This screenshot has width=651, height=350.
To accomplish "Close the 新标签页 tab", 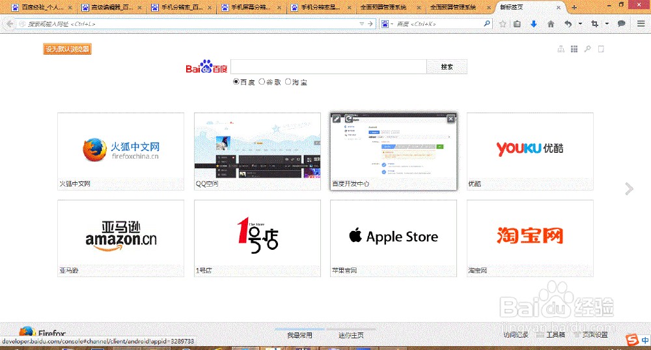I will pos(559,7).
